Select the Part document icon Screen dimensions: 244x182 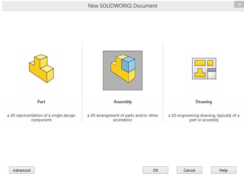41,69
